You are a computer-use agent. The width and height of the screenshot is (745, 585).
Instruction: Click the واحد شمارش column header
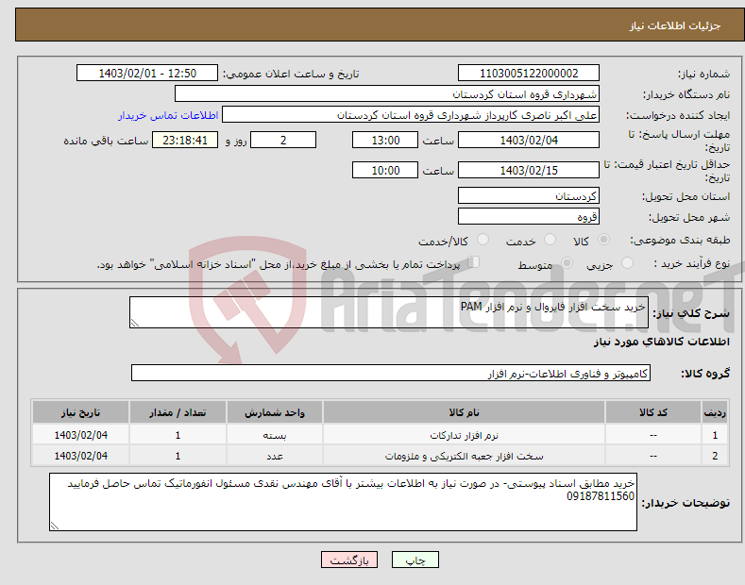point(275,412)
